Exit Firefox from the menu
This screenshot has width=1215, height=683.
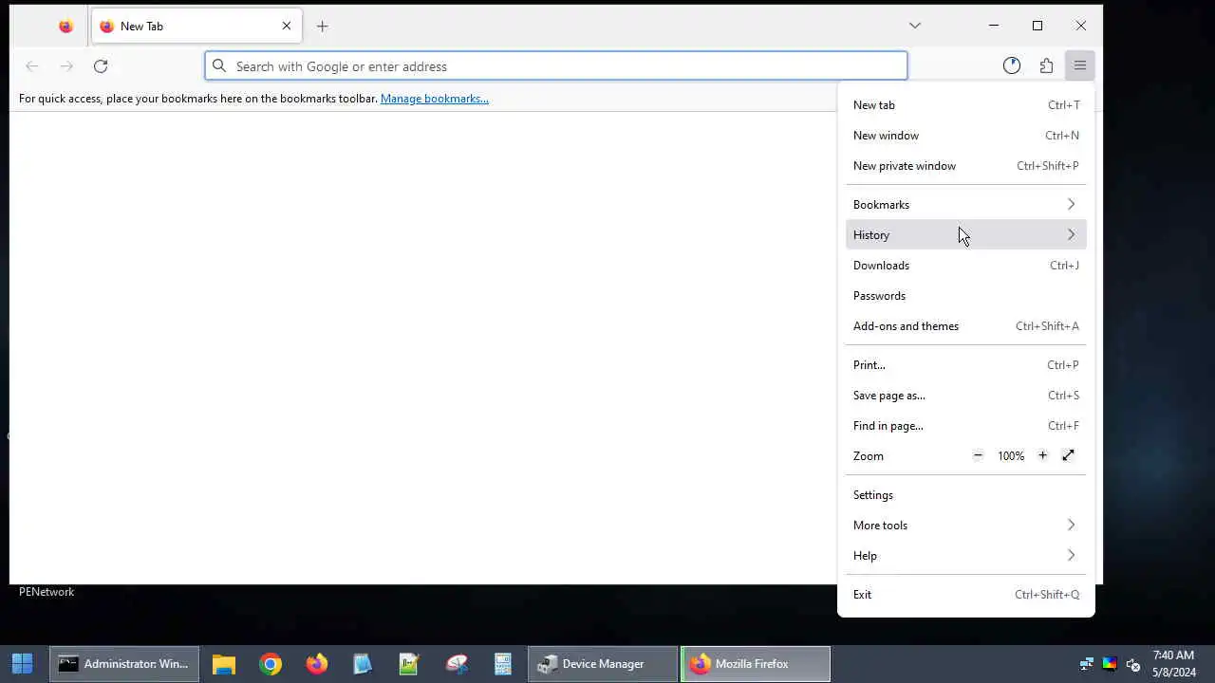[x=966, y=595]
